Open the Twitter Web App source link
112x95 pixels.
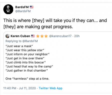[51, 88]
